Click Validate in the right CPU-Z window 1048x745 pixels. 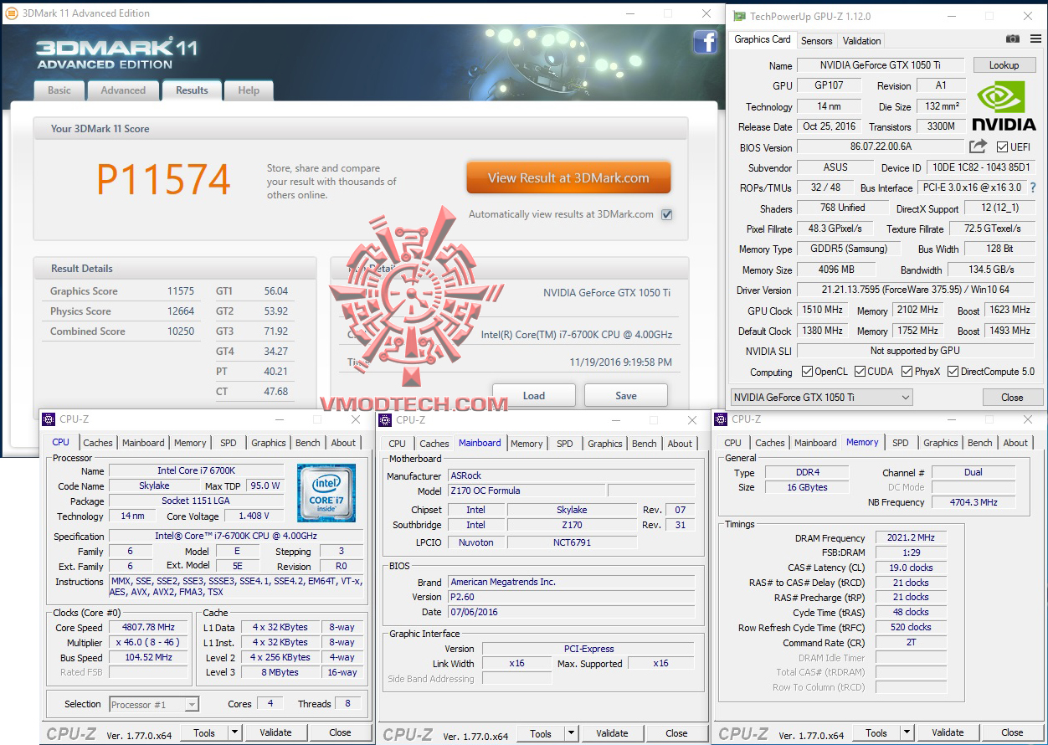948,732
